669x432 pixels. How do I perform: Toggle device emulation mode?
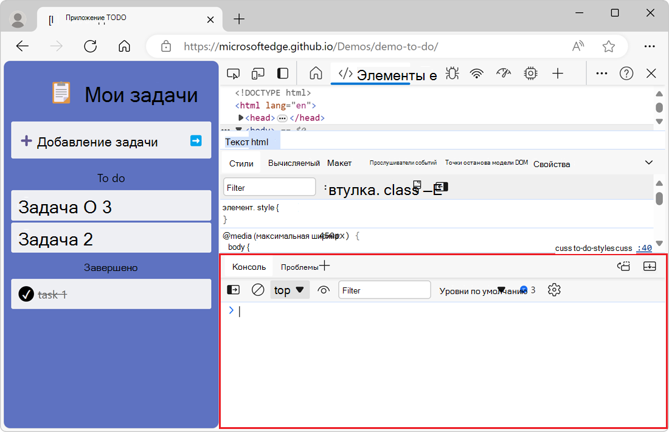coord(258,73)
